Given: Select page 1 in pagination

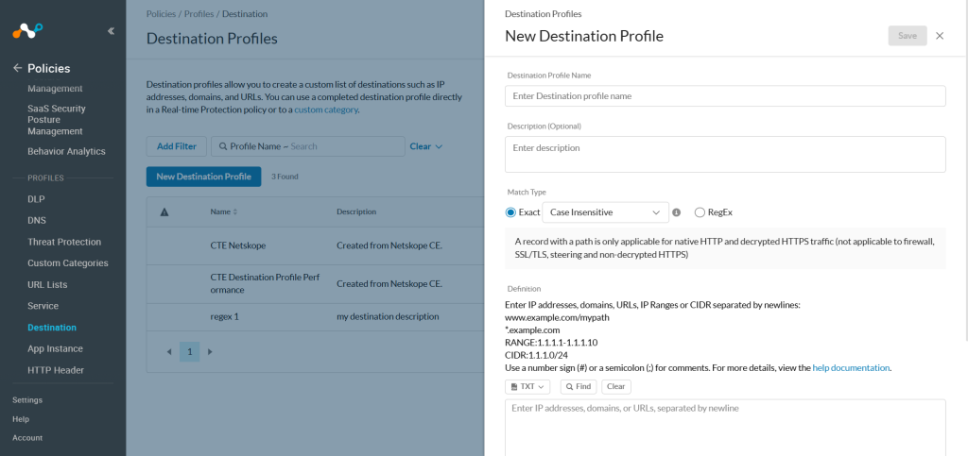Looking at the screenshot, I should click(189, 352).
